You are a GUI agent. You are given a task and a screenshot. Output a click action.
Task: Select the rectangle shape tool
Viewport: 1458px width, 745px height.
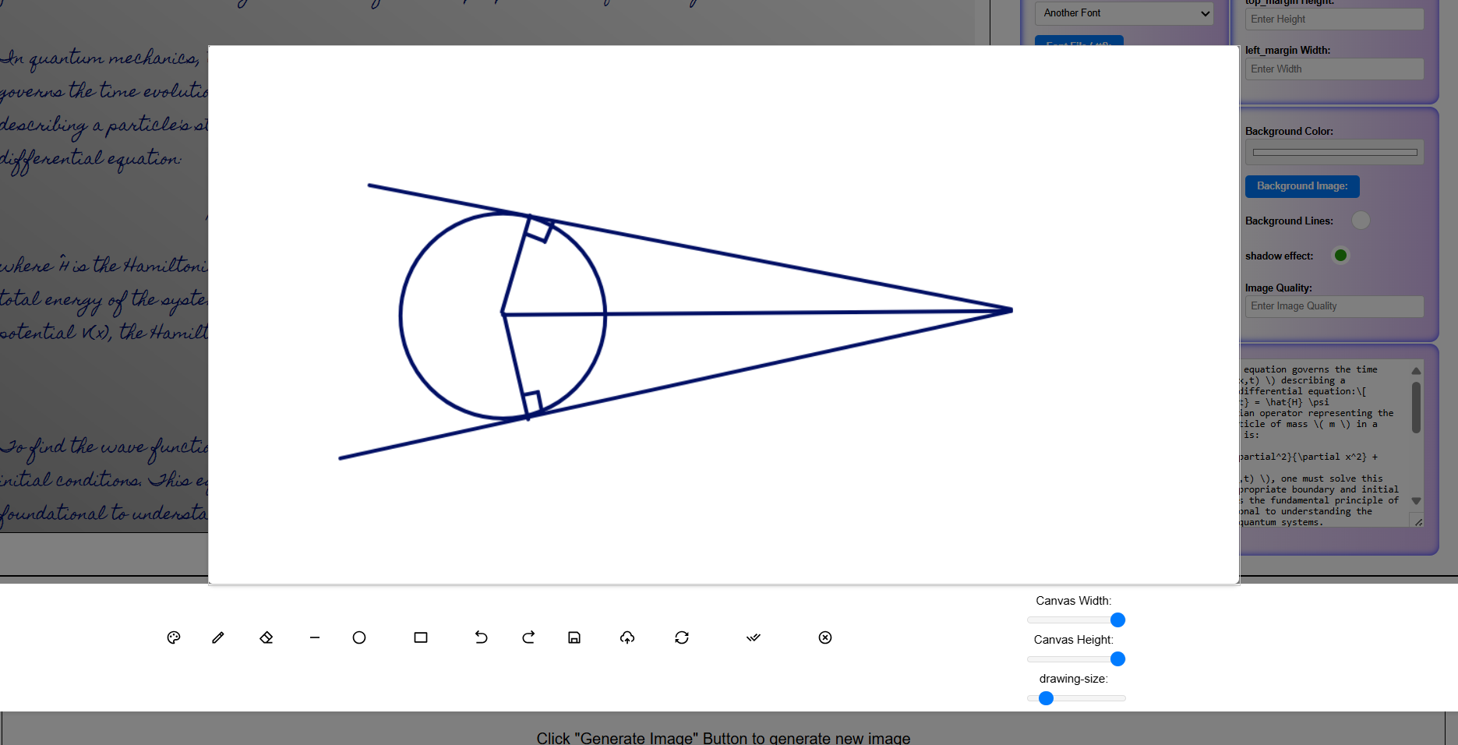(421, 637)
